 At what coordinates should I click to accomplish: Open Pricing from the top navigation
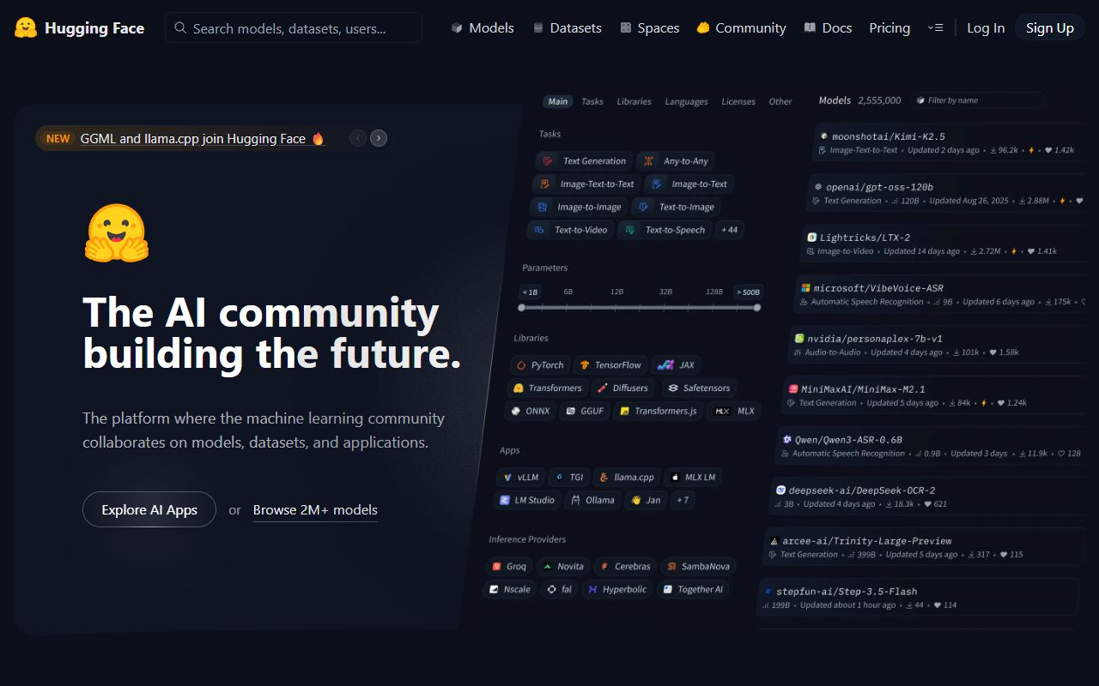pos(889,27)
